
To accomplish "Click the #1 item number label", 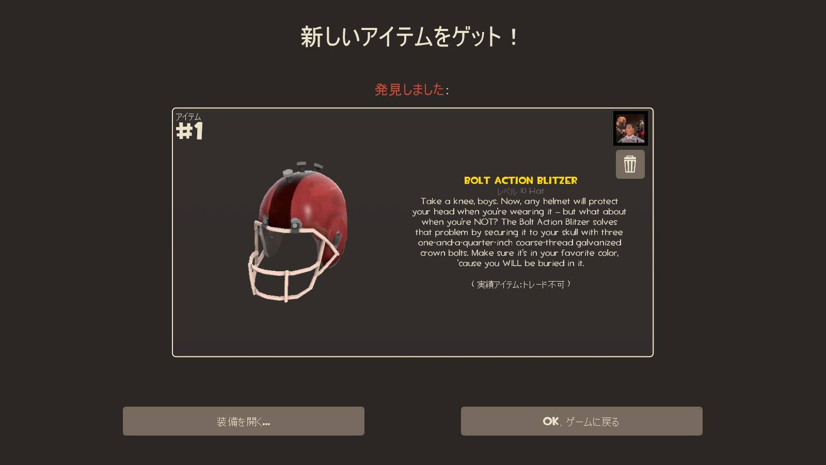I will tap(189, 131).
